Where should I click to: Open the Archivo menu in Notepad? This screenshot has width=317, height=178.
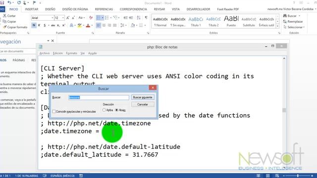(45, 53)
